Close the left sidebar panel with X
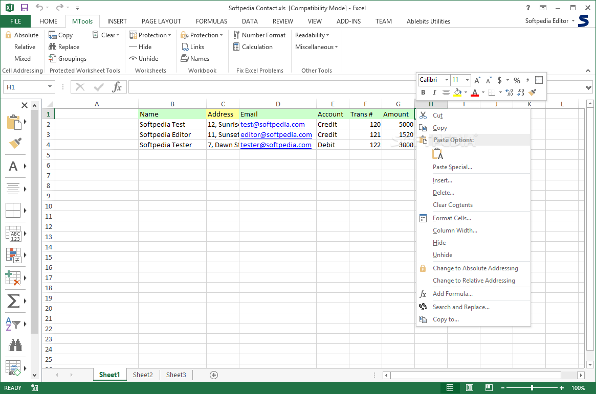596x394 pixels. pyautogui.click(x=25, y=105)
